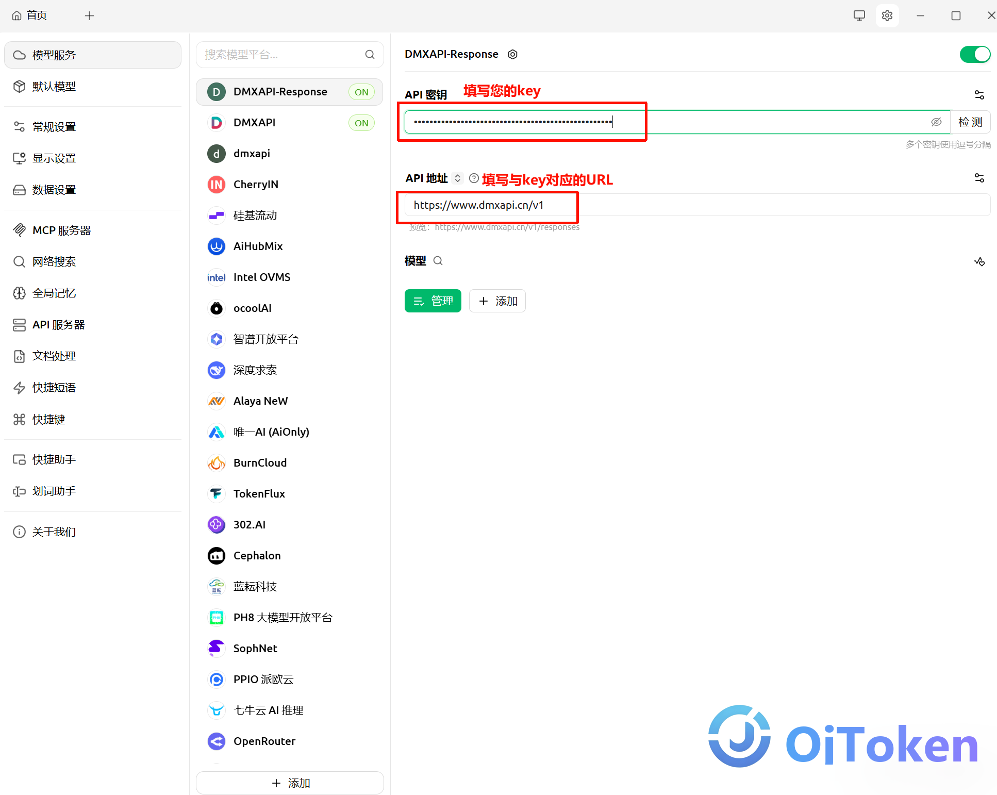Open 全局记忆 settings section
The width and height of the screenshot is (997, 795).
[x=93, y=293]
